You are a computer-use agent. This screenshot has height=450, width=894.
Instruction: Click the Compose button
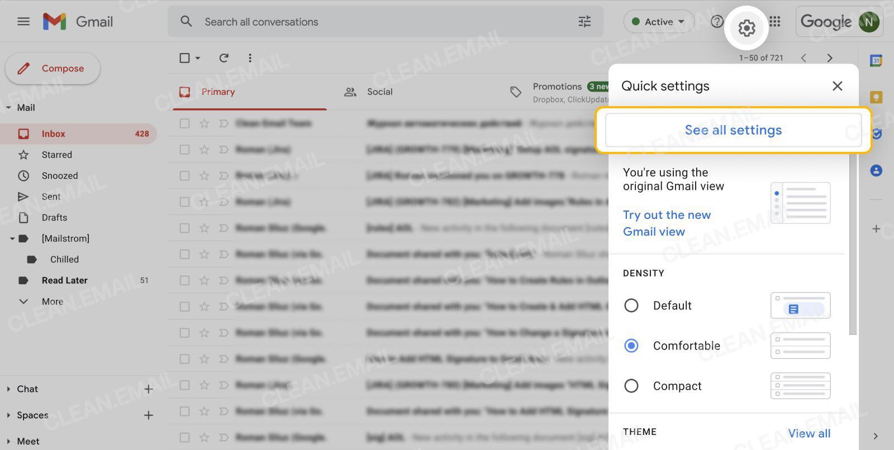point(53,68)
